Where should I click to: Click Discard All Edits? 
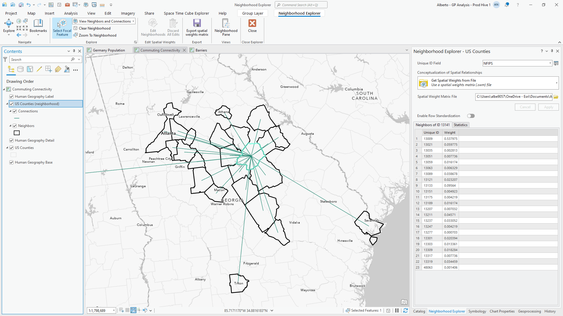tap(173, 27)
